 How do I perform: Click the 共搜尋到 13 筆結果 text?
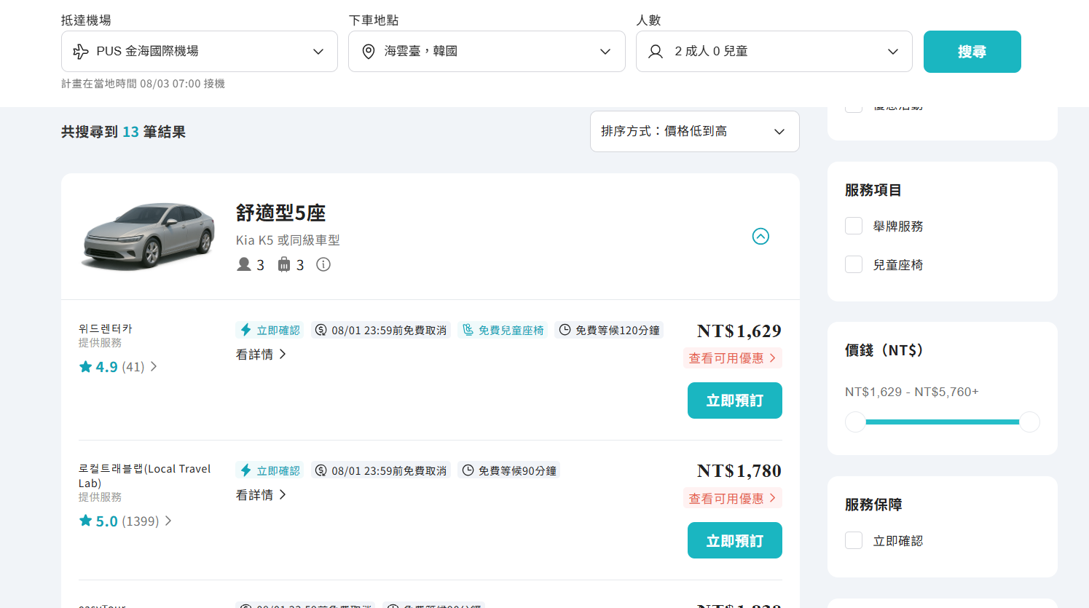(x=123, y=132)
